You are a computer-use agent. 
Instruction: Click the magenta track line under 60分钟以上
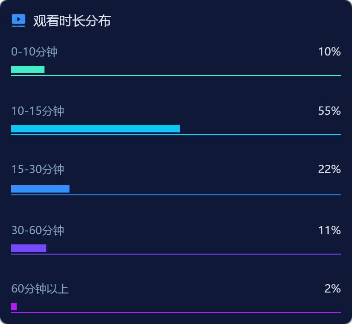coord(176,312)
